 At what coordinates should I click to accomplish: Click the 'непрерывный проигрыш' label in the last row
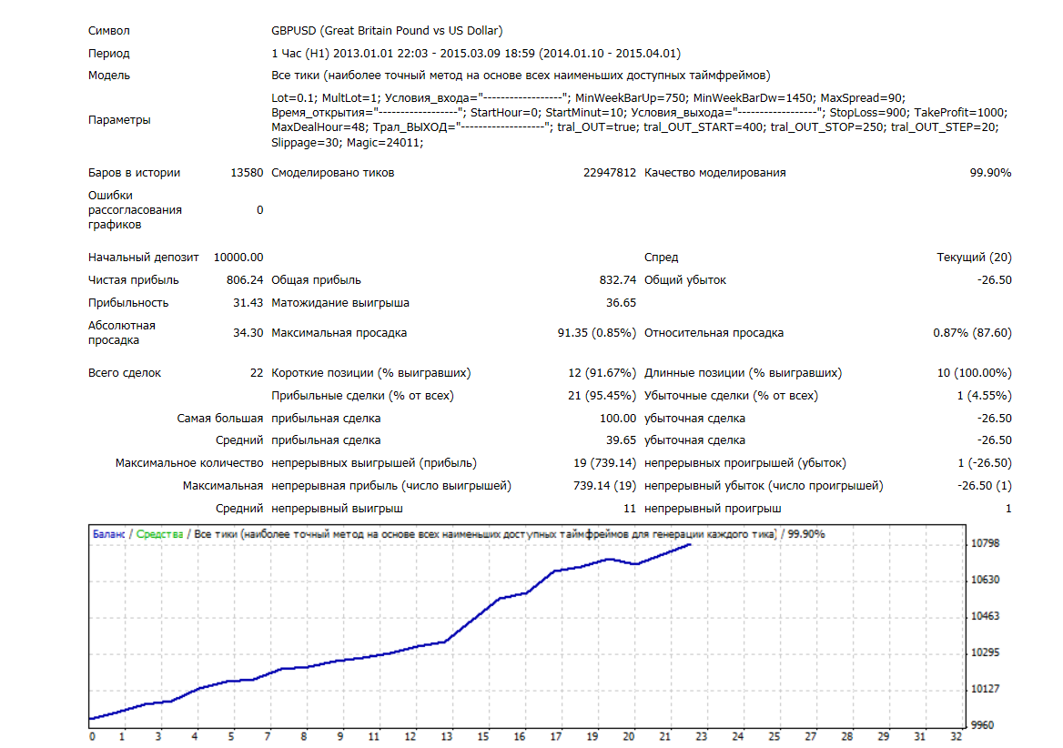[x=713, y=509]
